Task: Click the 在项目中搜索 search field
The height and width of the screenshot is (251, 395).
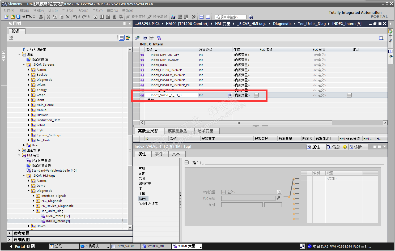Action: 231,17
